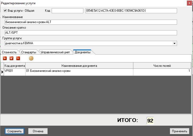This screenshot has width=193, height=136.
Task: Click the empty Код input field
Action: click(67, 11)
